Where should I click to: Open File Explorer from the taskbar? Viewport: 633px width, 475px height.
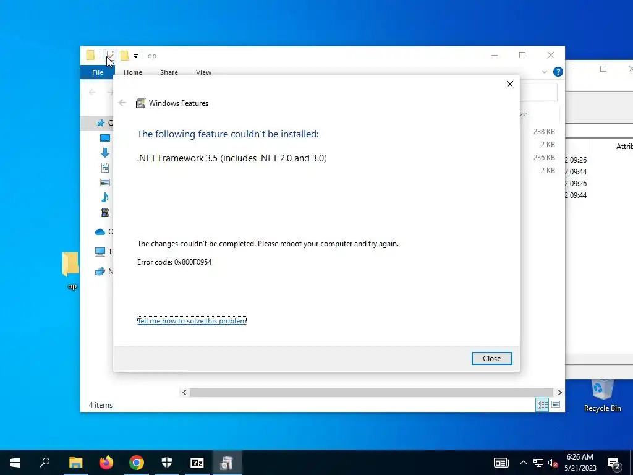point(75,463)
